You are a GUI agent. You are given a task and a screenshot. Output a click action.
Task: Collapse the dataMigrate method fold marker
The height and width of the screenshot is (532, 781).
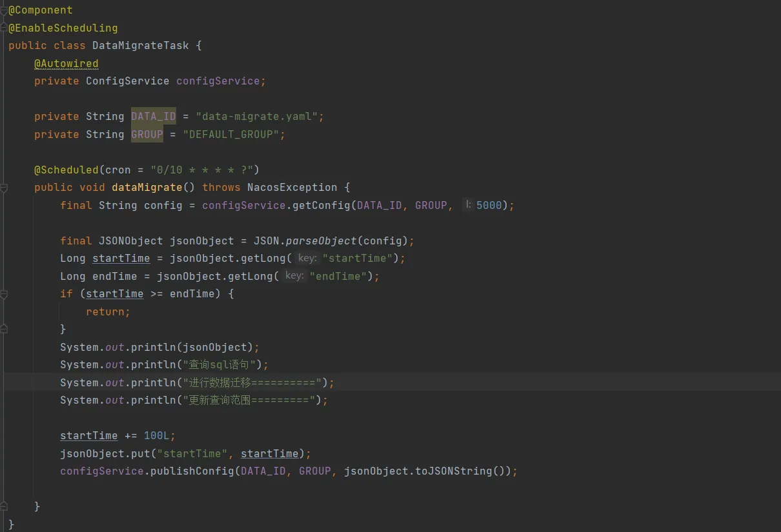coord(4,188)
